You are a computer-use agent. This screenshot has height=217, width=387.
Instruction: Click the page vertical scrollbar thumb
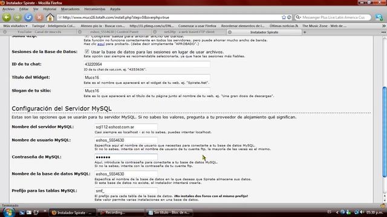(x=385, y=131)
